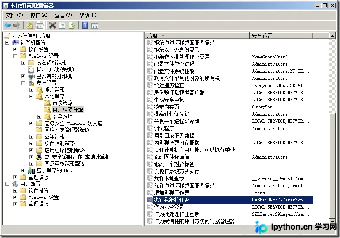
Task: Select the 增加进程工作集 policy row
Action: pos(229,193)
